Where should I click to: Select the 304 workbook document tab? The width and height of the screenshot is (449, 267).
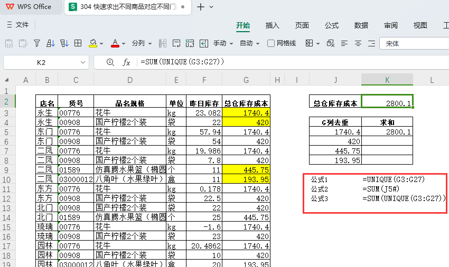(128, 7)
